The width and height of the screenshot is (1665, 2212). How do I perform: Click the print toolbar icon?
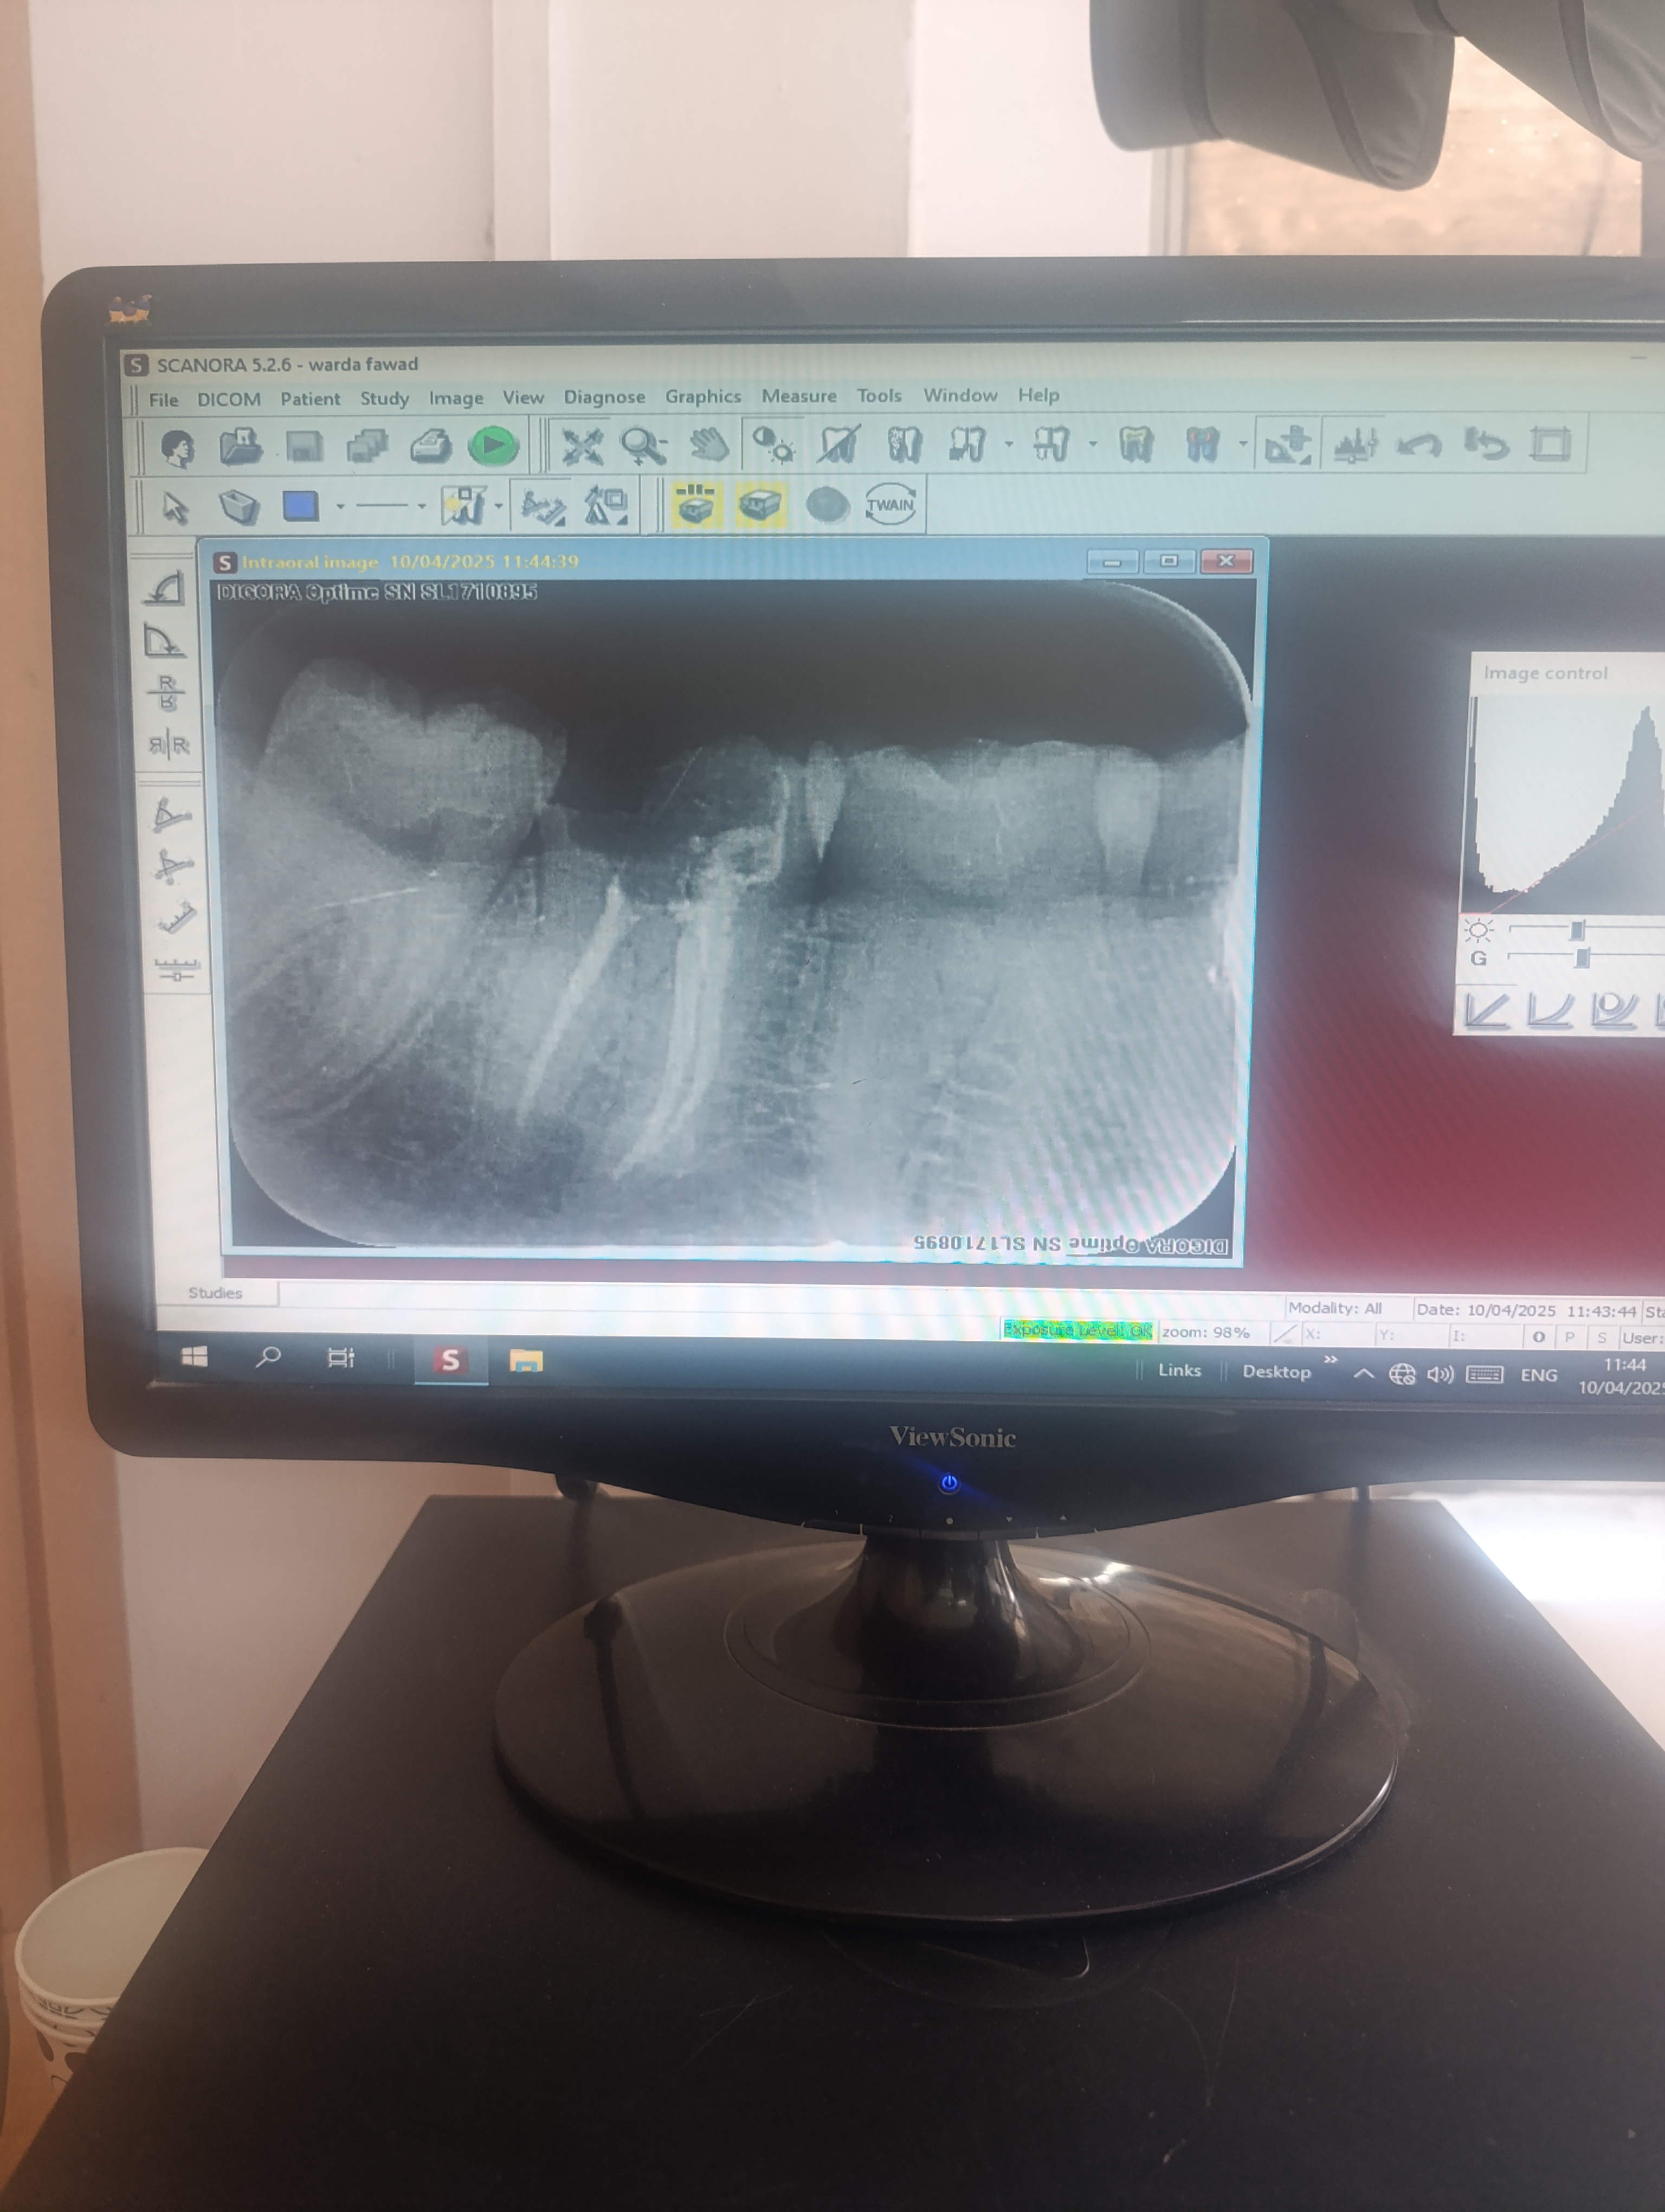[x=431, y=446]
